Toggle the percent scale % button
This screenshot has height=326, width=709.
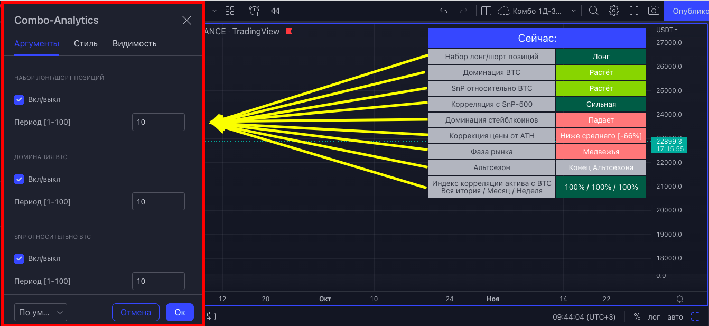[x=637, y=317]
